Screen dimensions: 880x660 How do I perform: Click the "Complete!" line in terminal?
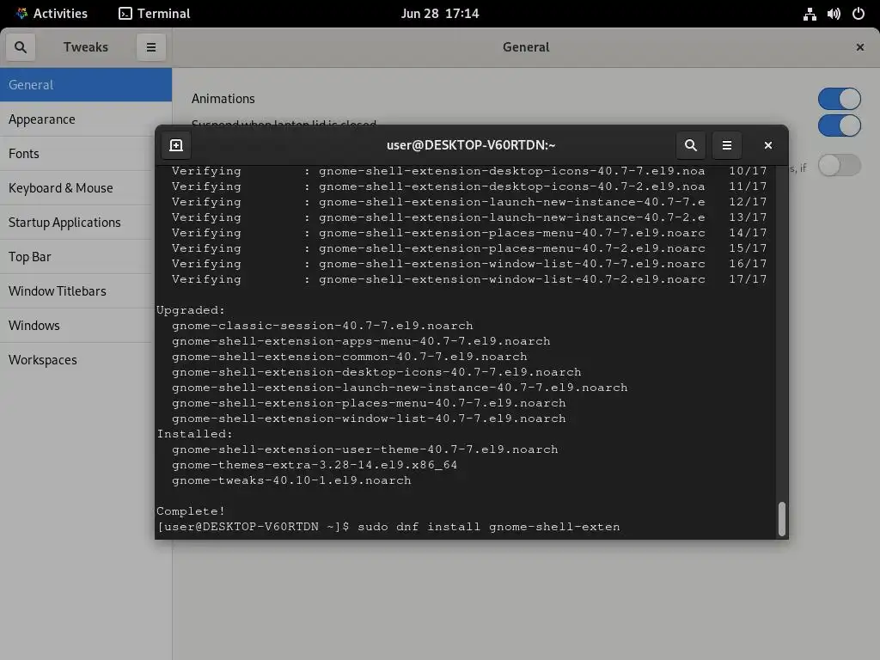click(191, 511)
